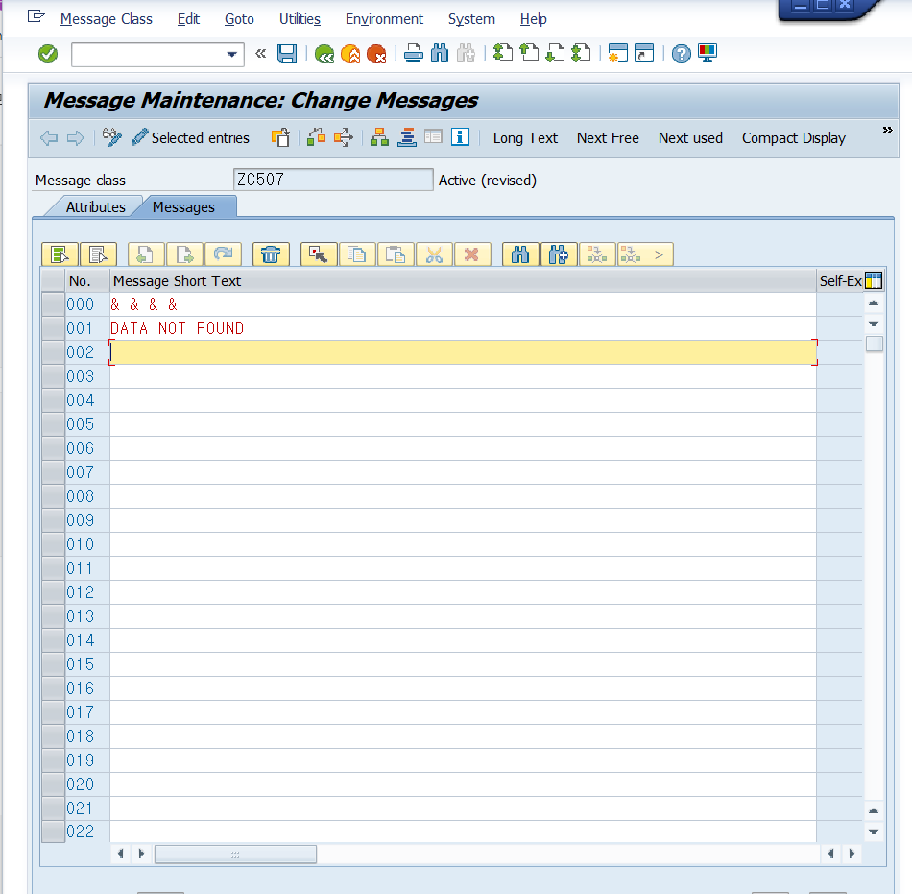Click the Message Short Text column header
This screenshot has height=894, width=912.
coord(463,281)
